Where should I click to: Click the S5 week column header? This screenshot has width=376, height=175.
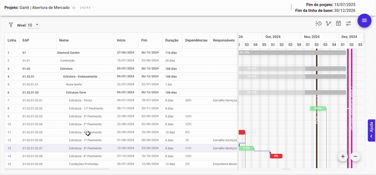pos(264,45)
